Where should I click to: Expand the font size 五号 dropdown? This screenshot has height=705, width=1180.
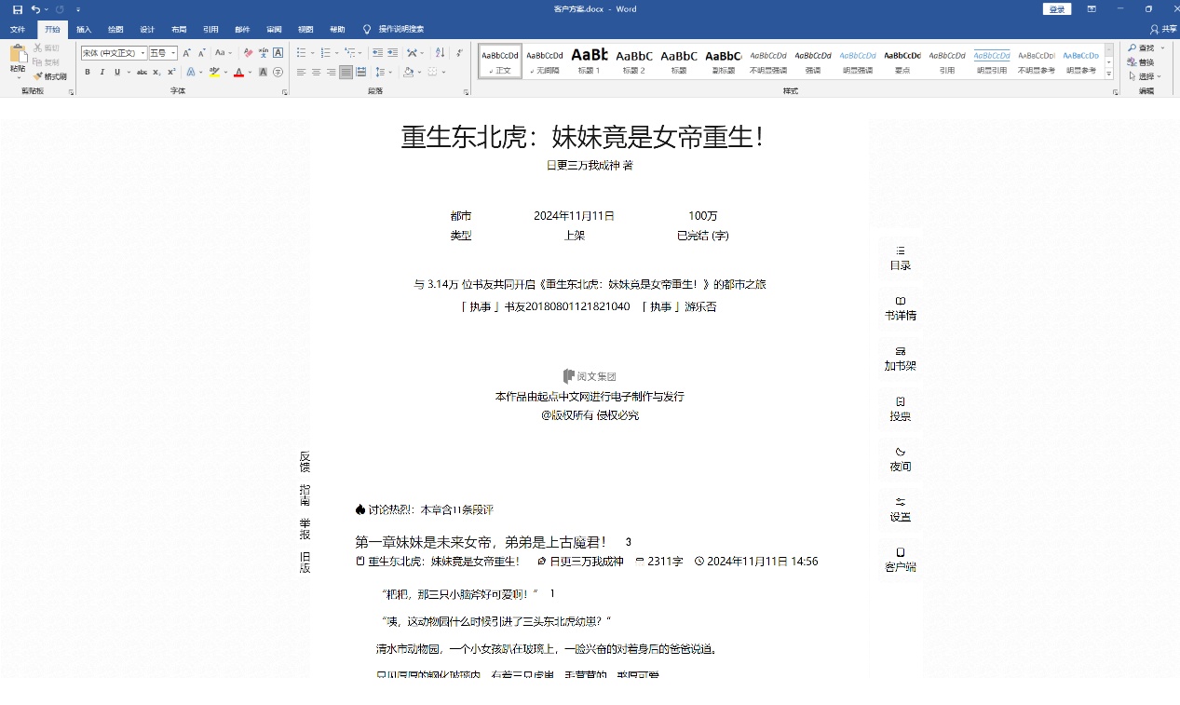(174, 52)
